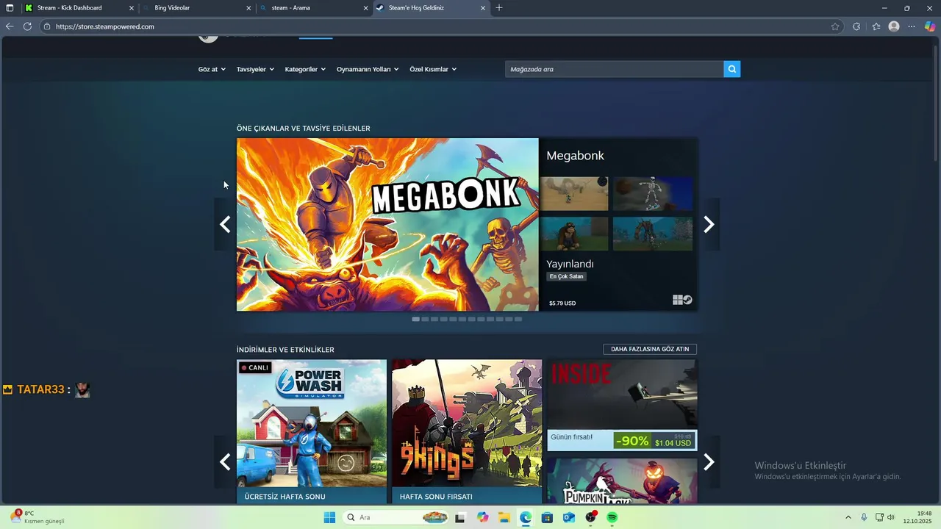Open Edge settings and more menu
This screenshot has width=941, height=529.
(912, 26)
